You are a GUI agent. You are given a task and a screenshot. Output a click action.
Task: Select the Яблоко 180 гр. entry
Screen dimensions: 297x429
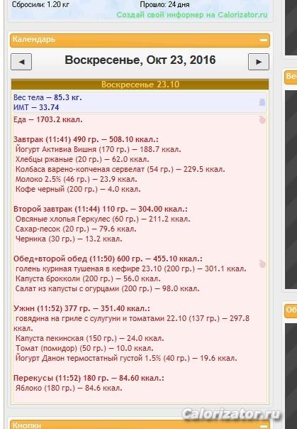point(69,388)
